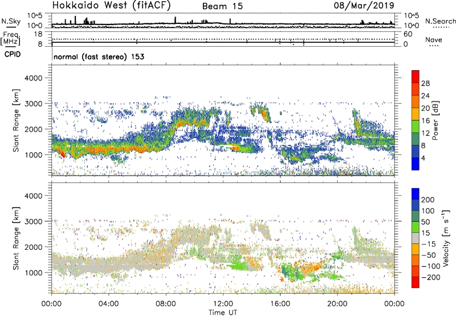The image size is (456, 316).
Task: Click the 'Time UT' axis label
Action: click(x=223, y=313)
